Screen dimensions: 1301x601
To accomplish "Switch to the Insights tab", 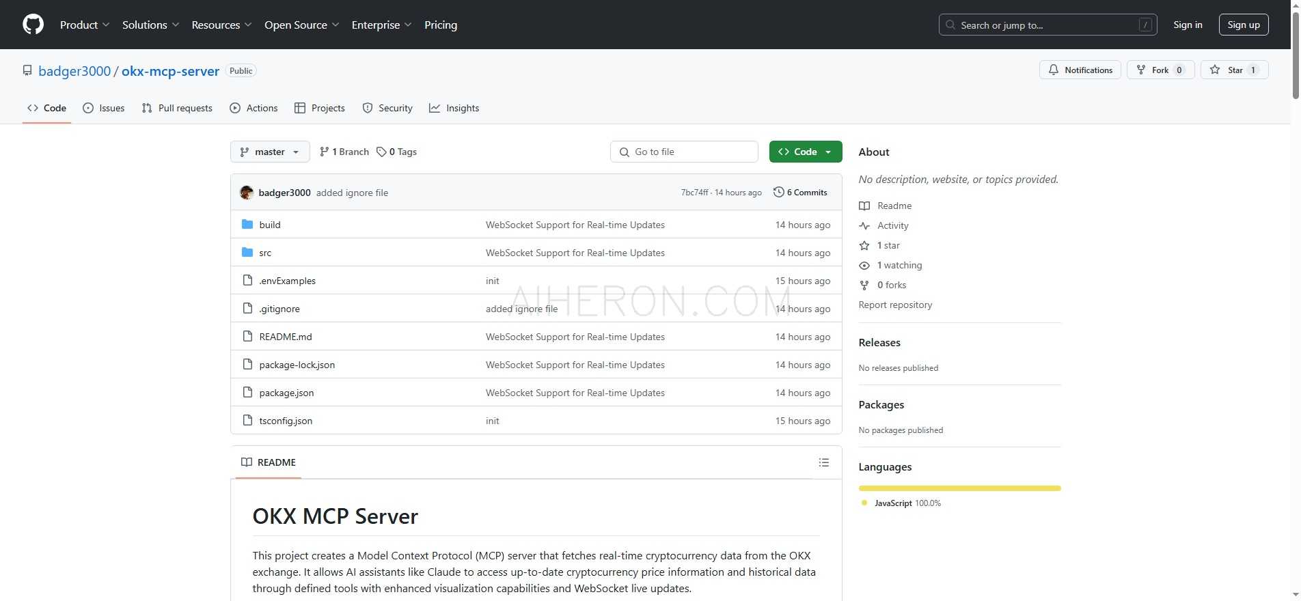I will (454, 108).
